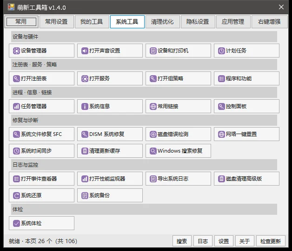Click the clock icon of 计划任务

[221, 51]
